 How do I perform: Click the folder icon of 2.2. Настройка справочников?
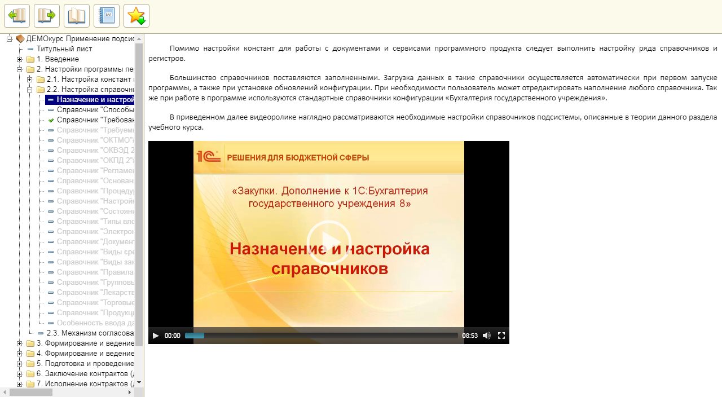pos(41,90)
